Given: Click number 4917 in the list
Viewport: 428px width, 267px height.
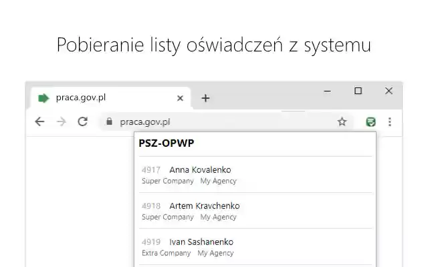Looking at the screenshot, I should 151,170.
